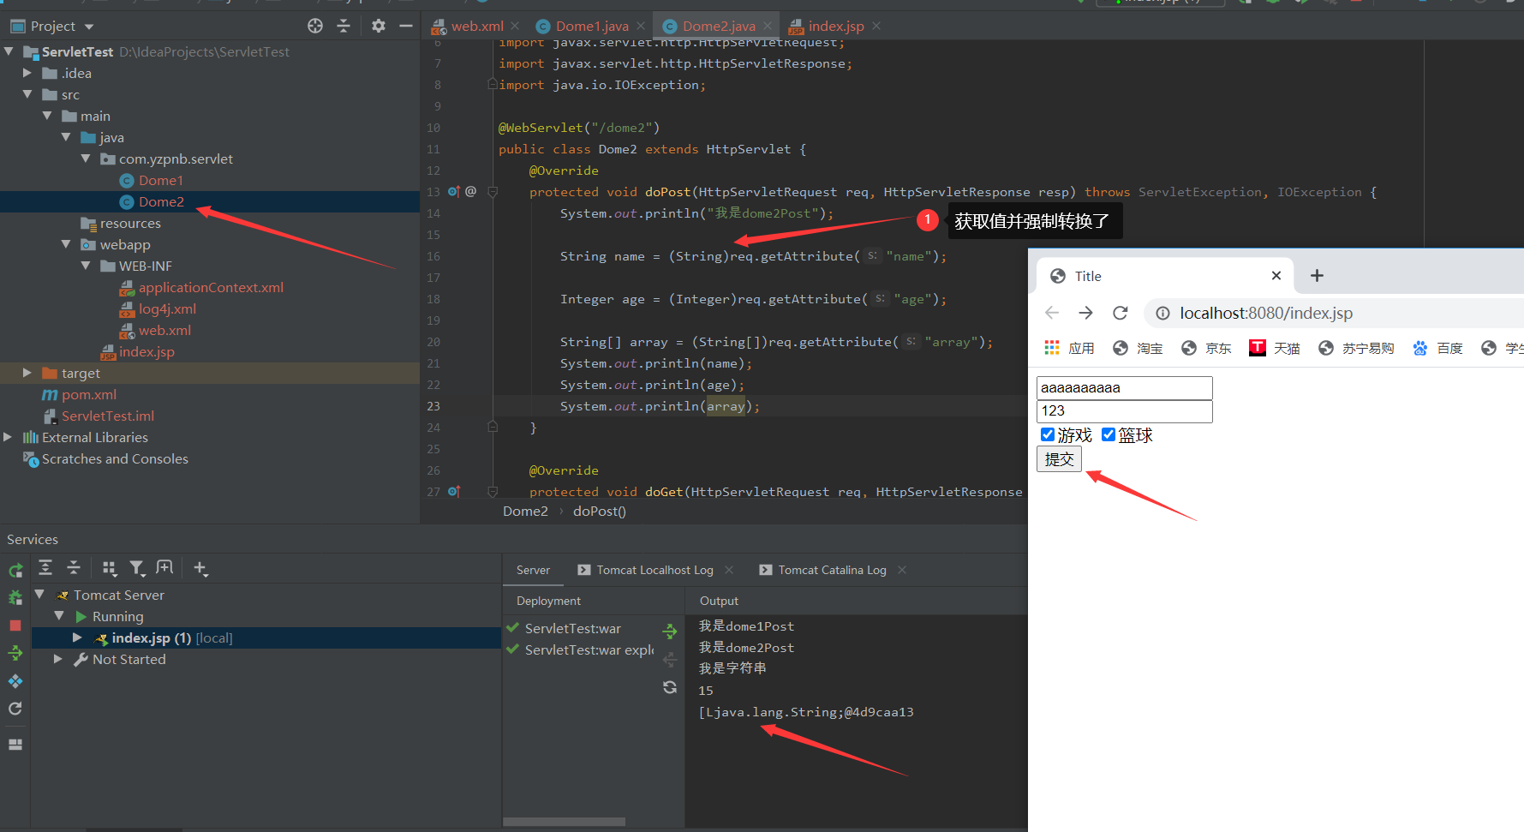Collapse the Tomcat Server node
Image resolution: width=1524 pixels, height=832 pixels.
pos(39,594)
